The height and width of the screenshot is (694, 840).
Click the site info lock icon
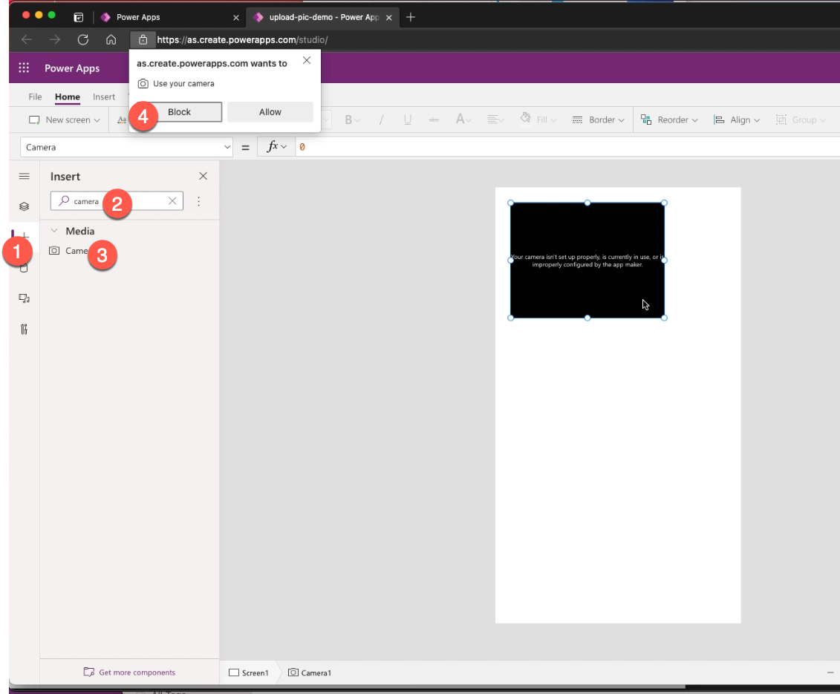pos(143,39)
